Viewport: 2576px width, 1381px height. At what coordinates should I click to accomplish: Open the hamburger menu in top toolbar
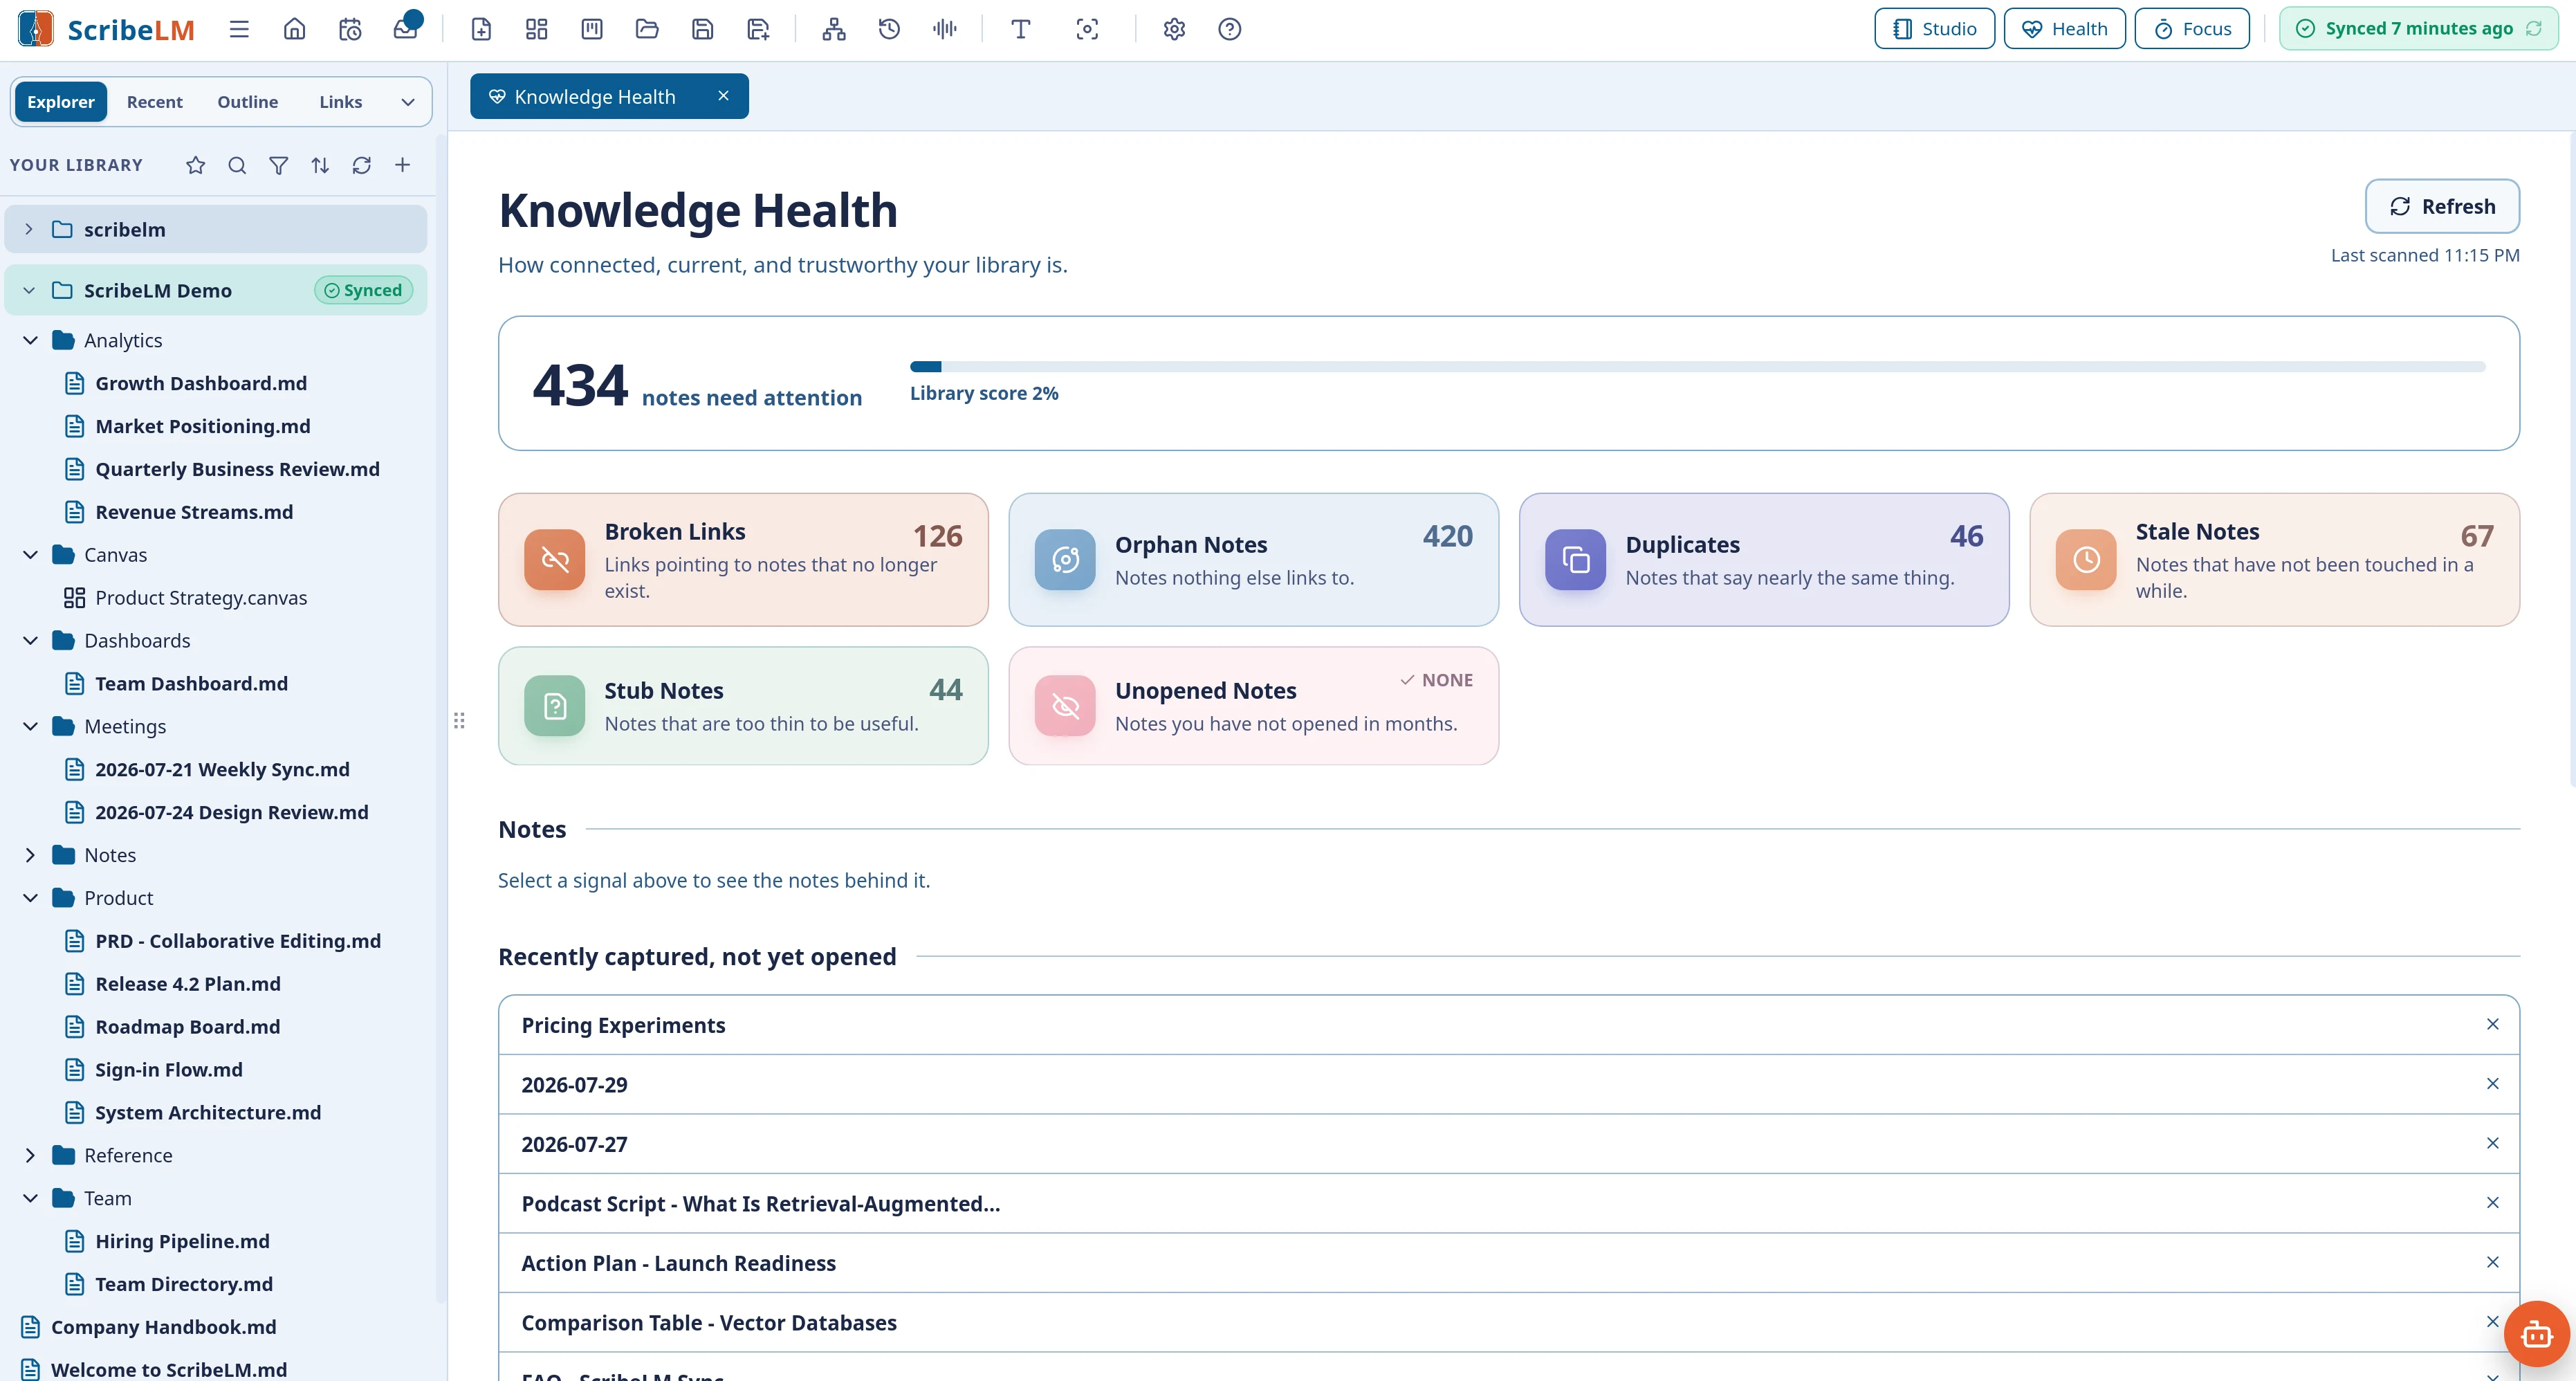point(239,29)
